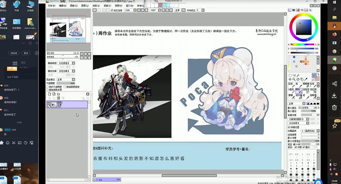Choose the 喷枪 airbrush preset
Screen dimensions: 341x184
(299, 91)
